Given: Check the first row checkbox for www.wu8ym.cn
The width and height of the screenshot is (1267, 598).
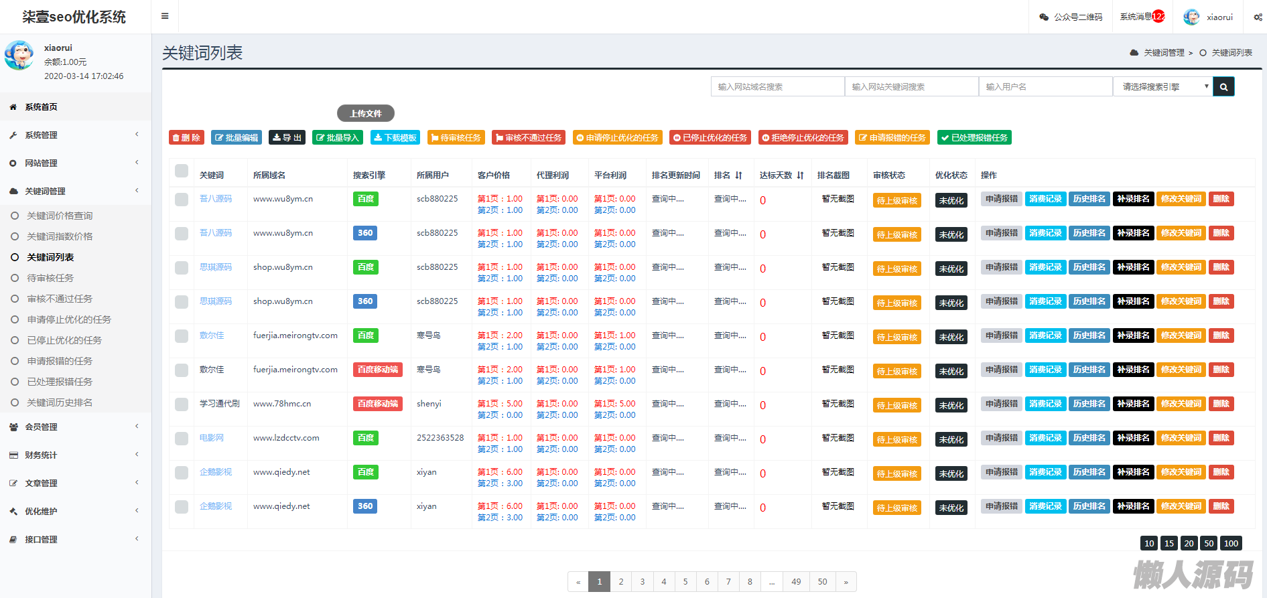Looking at the screenshot, I should 182,200.
